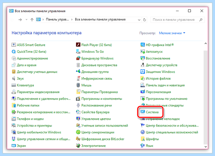Viewport: 215px width, 156px height.
Task: Open the Просмотр: Мелкие значки dropdown
Action: pos(172,33)
